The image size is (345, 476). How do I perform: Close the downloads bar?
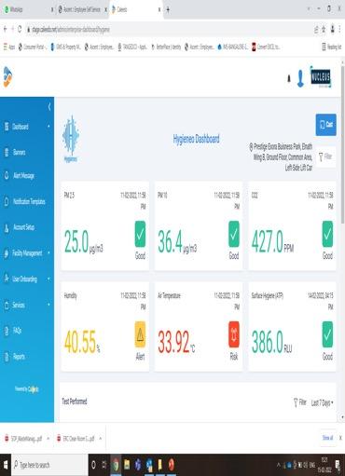point(340,438)
